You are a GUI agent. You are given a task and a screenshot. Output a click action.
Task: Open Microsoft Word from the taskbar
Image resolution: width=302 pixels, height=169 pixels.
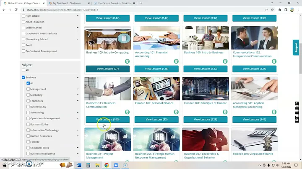coord(79,165)
